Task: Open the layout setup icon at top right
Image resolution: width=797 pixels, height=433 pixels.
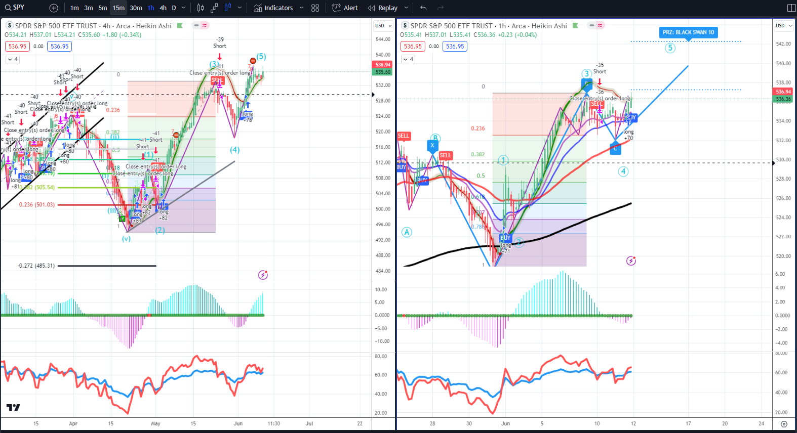Action: click(x=791, y=8)
